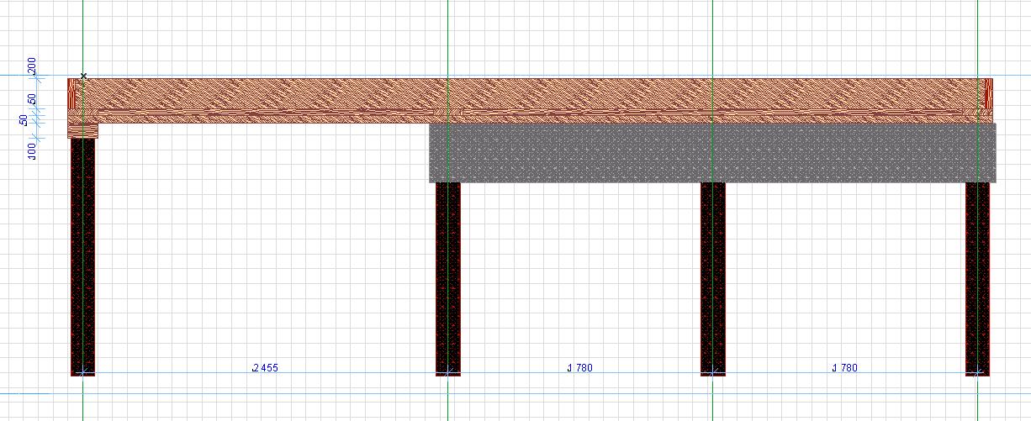Select the 2455 dimension text
Viewport: 1031px width, 421px height.
click(265, 368)
